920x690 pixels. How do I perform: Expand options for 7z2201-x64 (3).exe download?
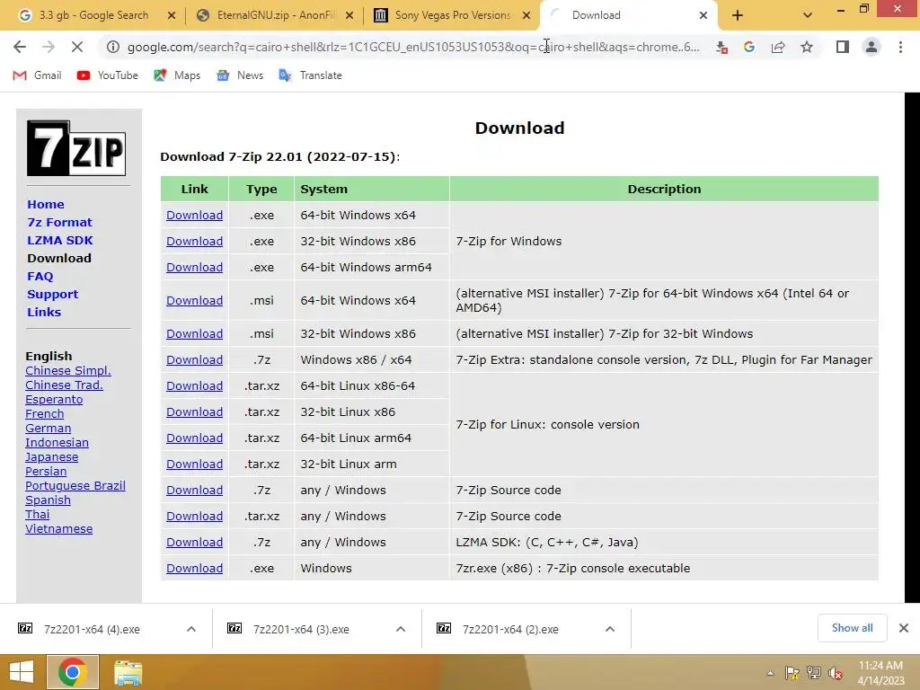tap(401, 629)
